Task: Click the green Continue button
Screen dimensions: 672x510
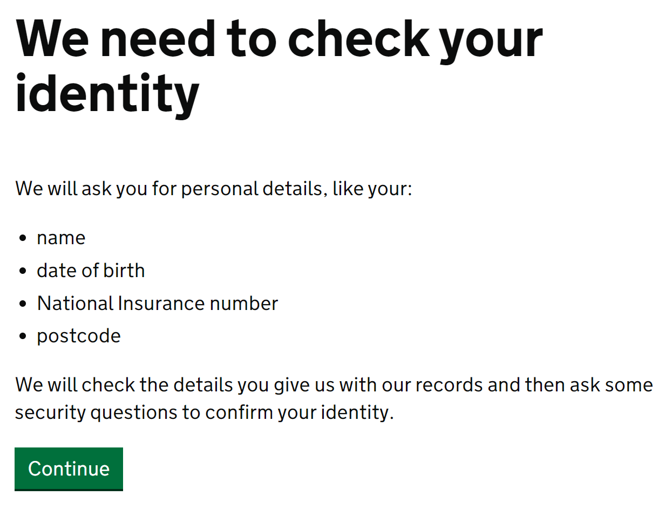Action: 69,468
